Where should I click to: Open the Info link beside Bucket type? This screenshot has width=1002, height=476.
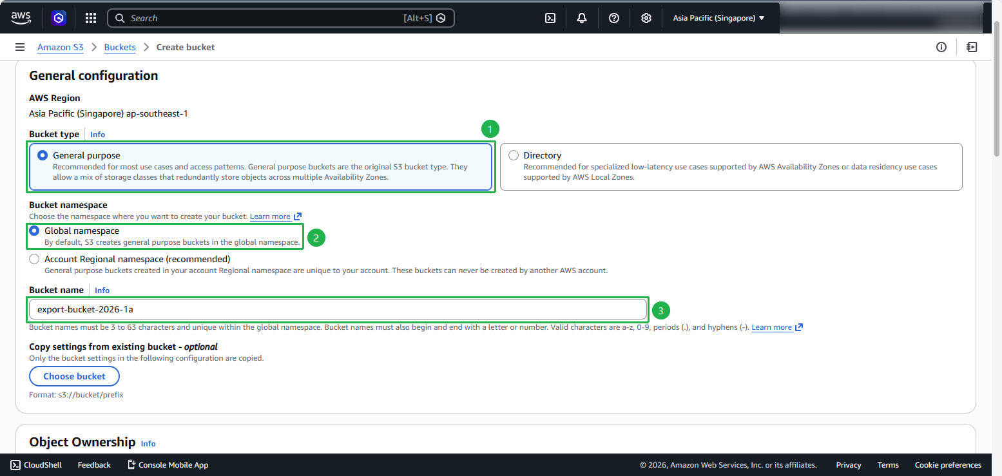97,135
